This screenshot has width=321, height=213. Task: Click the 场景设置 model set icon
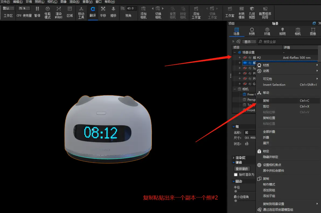pyautogui.click(x=239, y=52)
